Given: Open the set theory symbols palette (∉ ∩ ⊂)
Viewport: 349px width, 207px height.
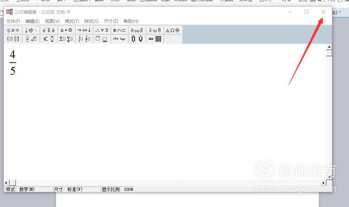Looking at the screenshot, I should [x=120, y=30].
